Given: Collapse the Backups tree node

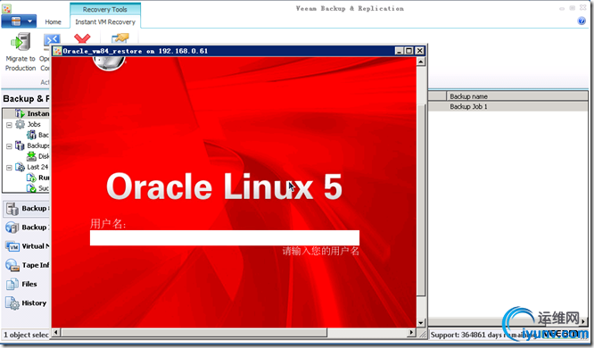Looking at the screenshot, I should click(9, 146).
